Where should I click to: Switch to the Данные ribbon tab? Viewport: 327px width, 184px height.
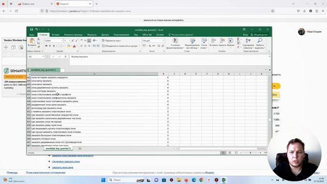click(x=105, y=35)
